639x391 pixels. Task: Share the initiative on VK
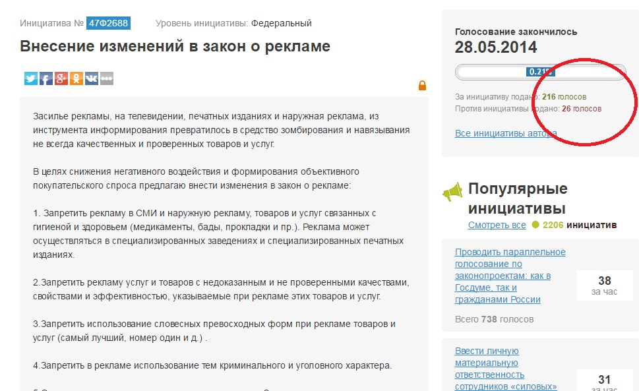coord(91,78)
